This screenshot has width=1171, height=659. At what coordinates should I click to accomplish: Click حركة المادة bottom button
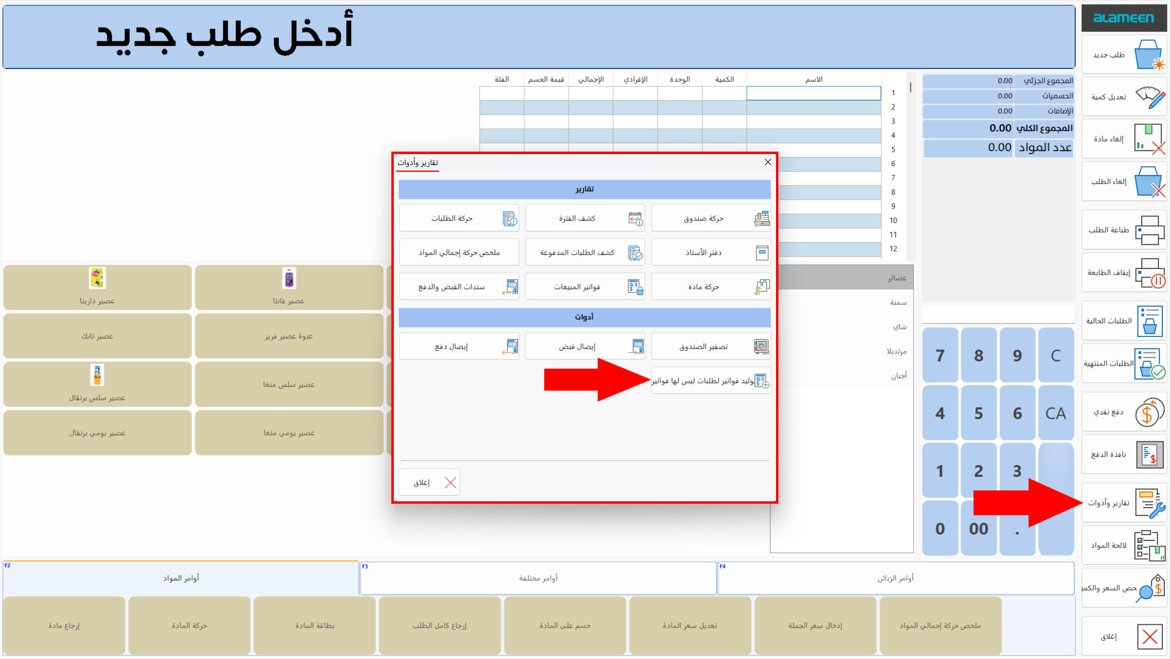190,625
